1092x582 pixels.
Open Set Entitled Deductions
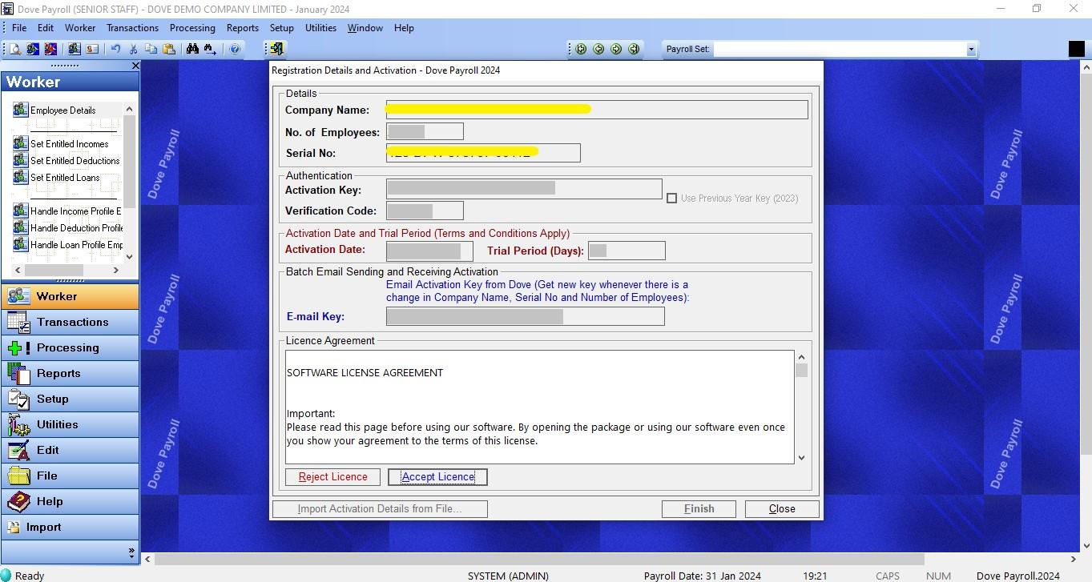point(67,160)
